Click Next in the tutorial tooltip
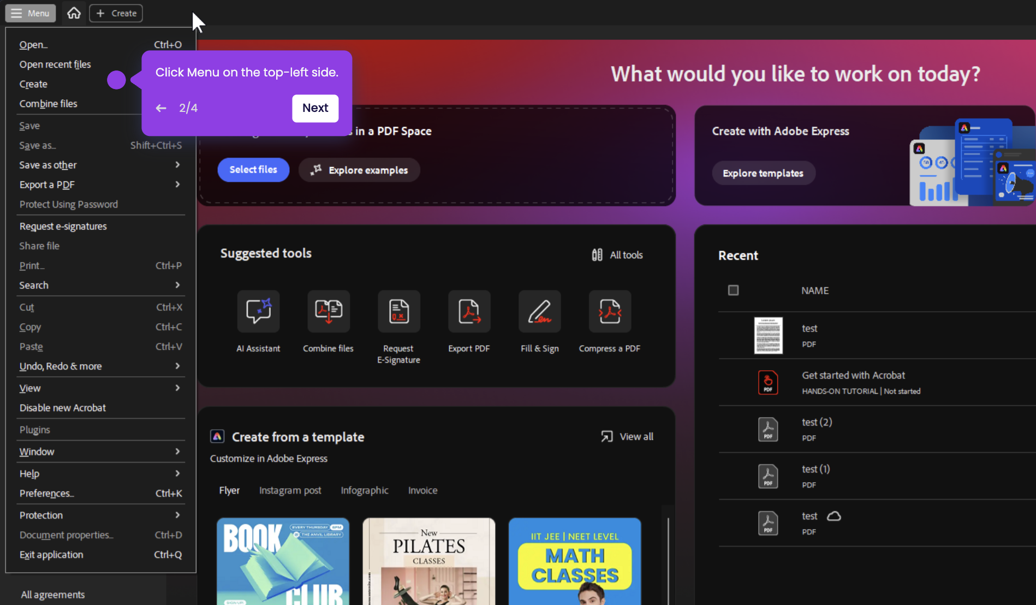1036x605 pixels. click(x=315, y=108)
